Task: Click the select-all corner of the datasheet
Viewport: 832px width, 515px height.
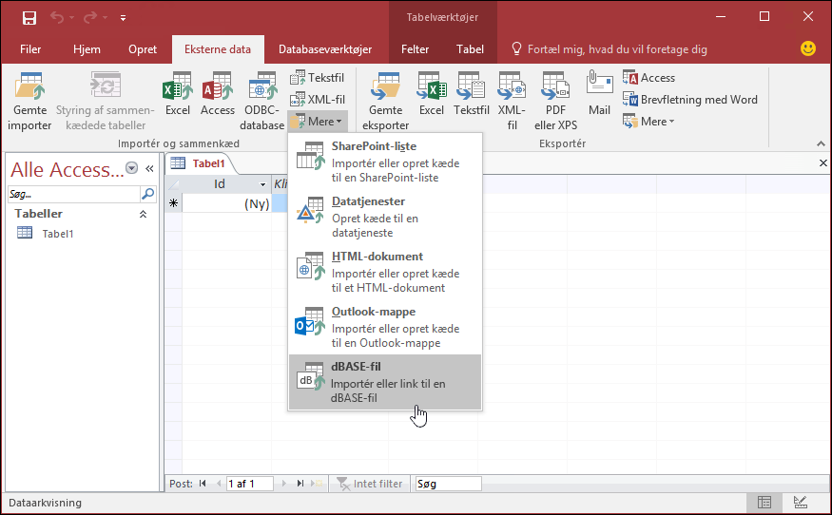Action: [x=173, y=184]
